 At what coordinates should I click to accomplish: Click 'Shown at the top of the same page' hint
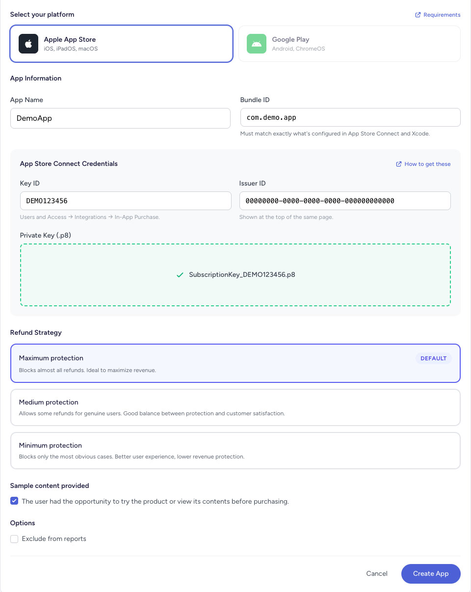point(286,217)
